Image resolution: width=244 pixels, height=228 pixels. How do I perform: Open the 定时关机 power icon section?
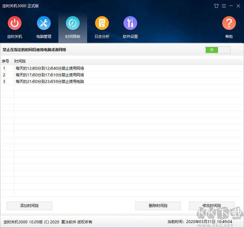pyautogui.click(x=15, y=23)
